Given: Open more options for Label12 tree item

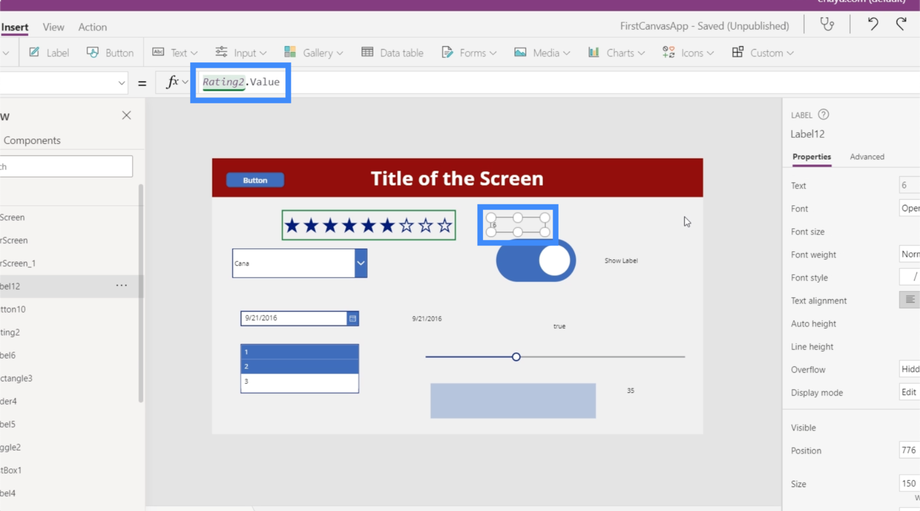Looking at the screenshot, I should pos(122,286).
